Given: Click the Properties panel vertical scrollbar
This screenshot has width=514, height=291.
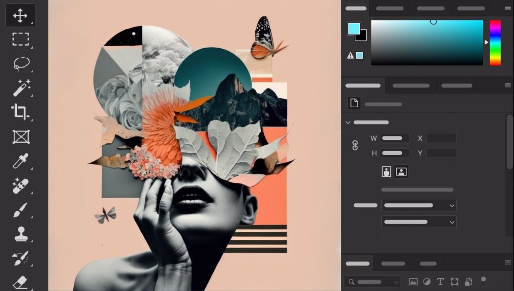Looking at the screenshot, I should [509, 141].
